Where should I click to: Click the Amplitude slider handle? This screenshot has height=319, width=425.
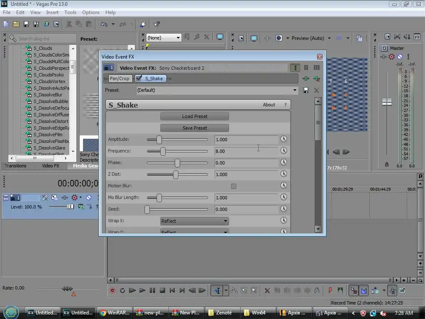pos(159,140)
